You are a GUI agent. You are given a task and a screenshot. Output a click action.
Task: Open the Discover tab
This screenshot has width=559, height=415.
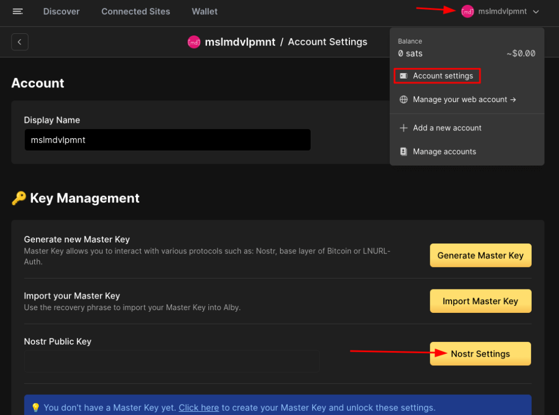[x=61, y=11]
